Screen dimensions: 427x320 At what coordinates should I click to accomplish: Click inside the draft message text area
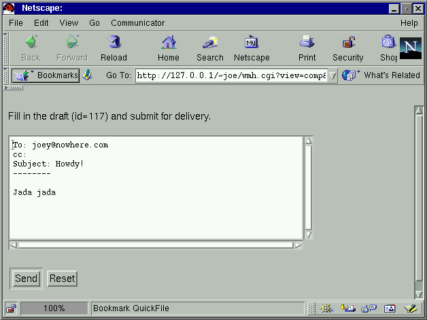(156, 204)
